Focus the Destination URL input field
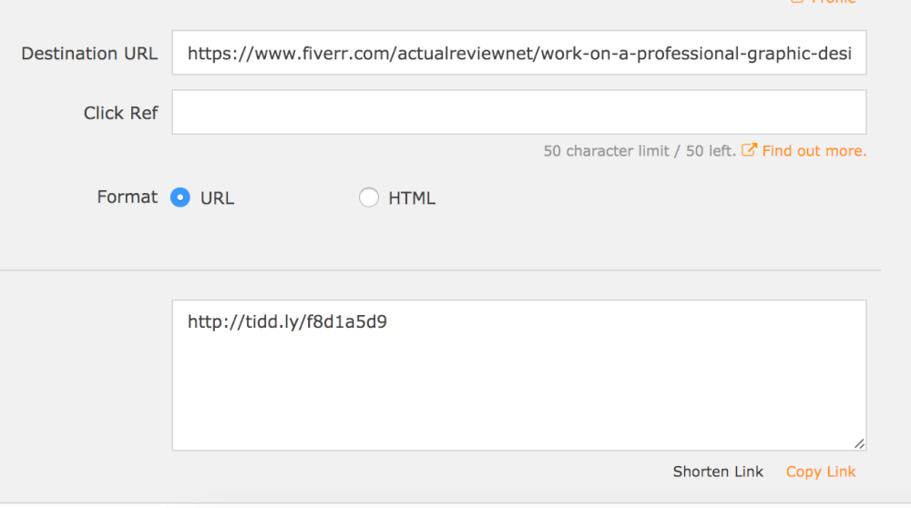911x508 pixels. pyautogui.click(x=519, y=53)
